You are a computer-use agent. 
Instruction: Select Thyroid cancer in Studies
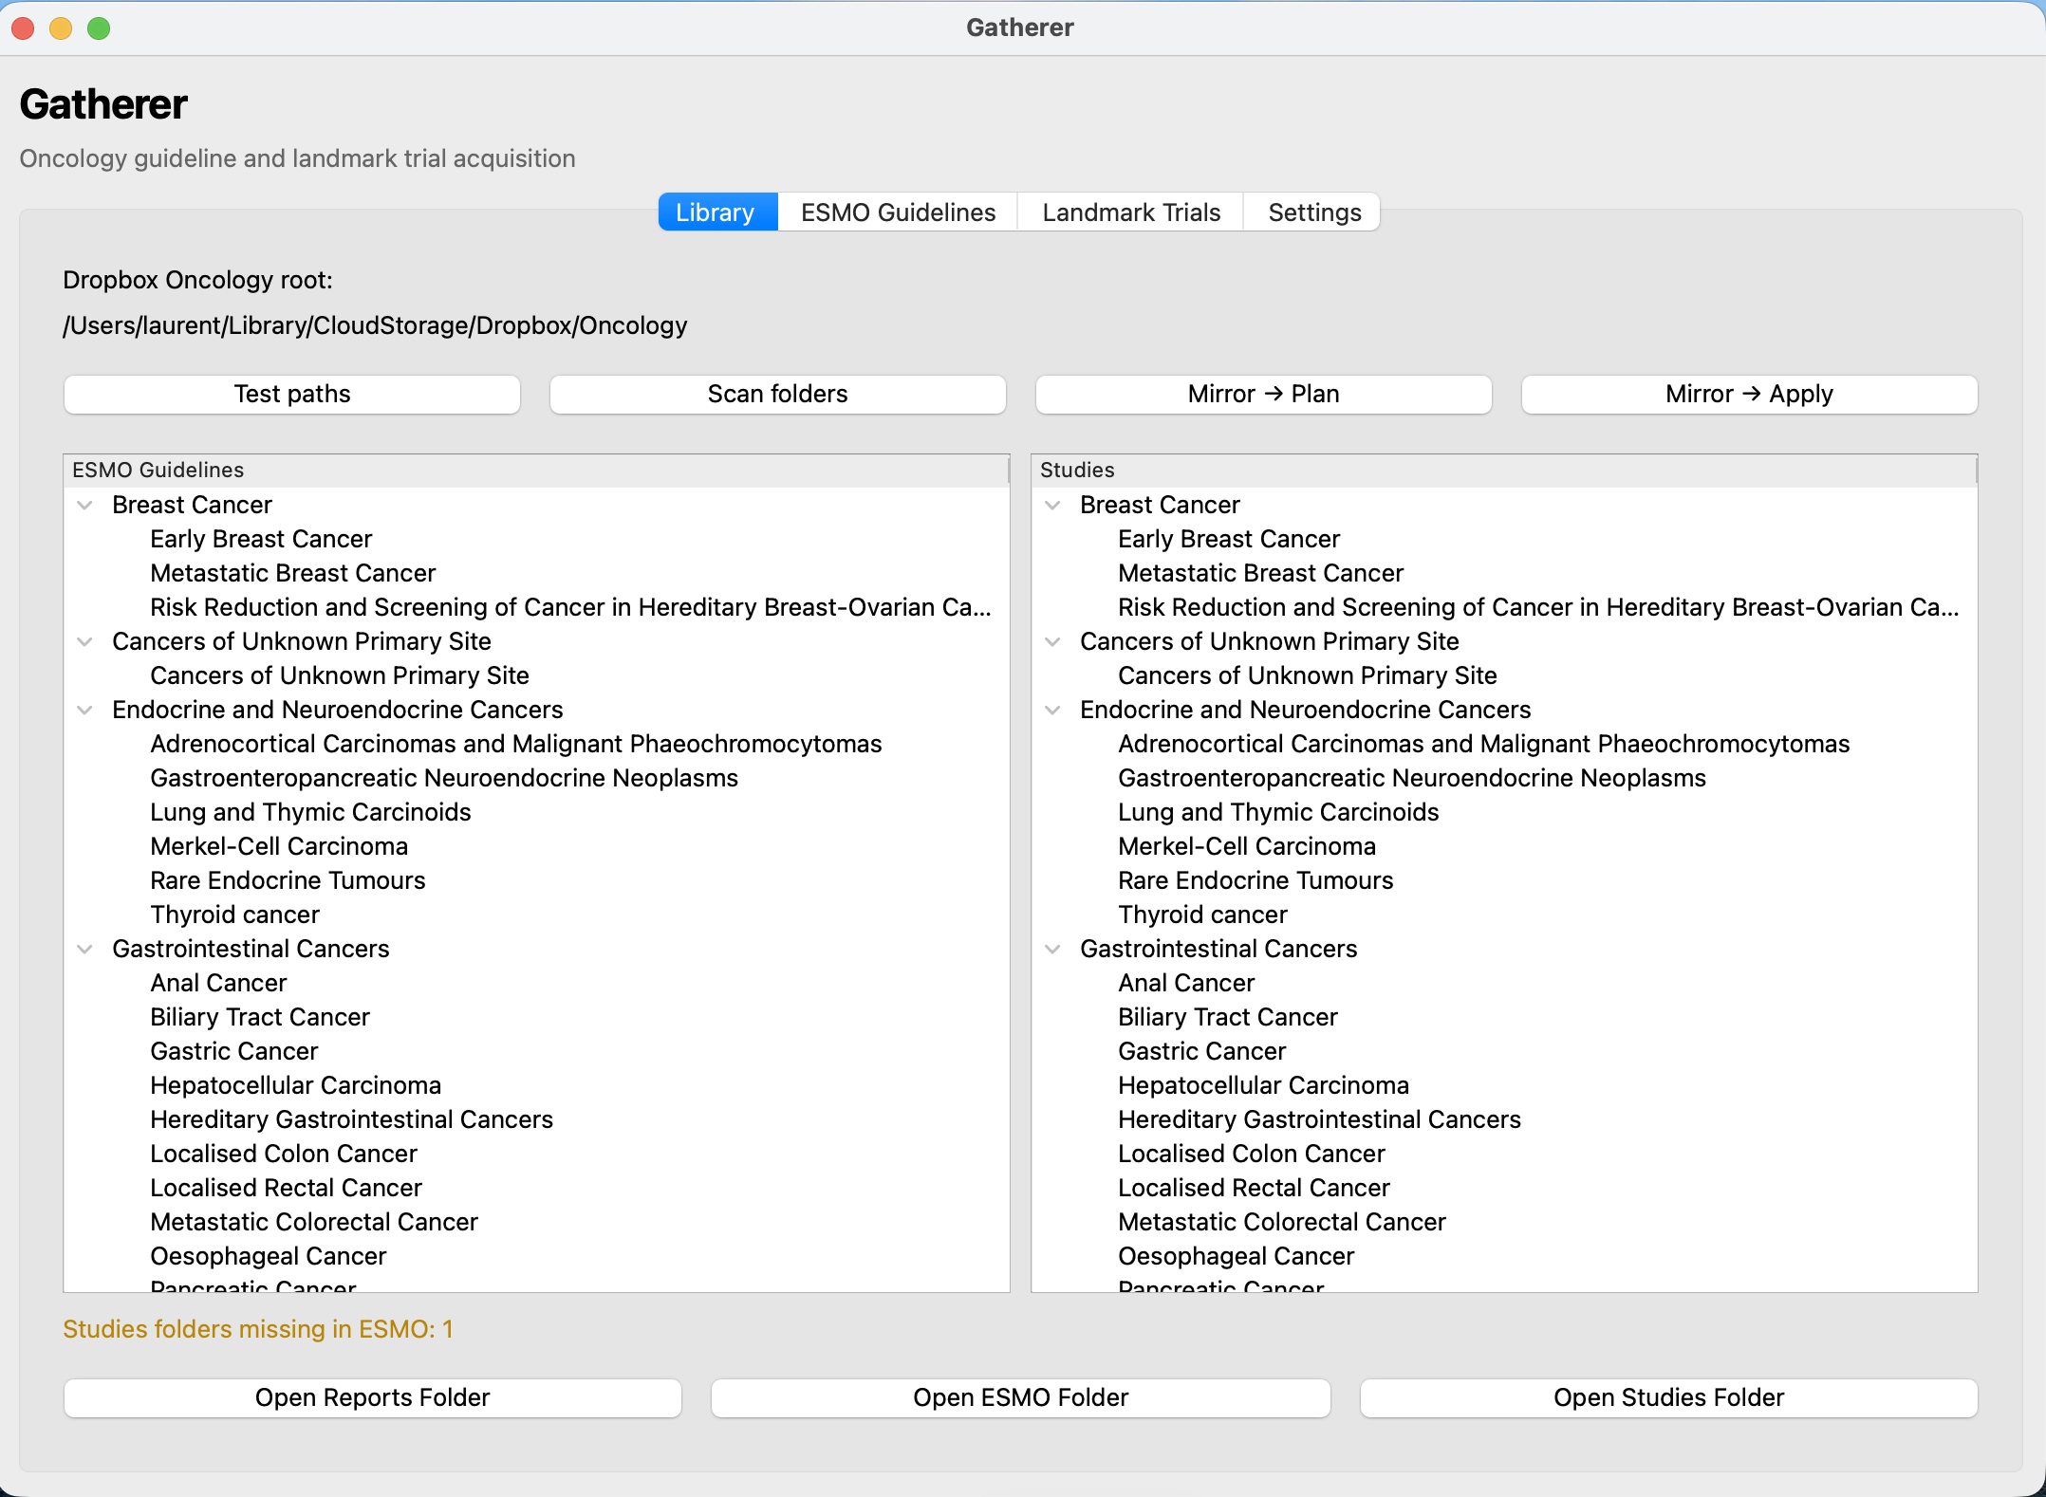1504,915
